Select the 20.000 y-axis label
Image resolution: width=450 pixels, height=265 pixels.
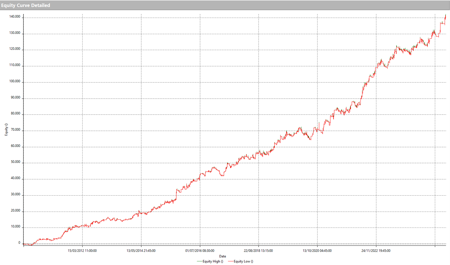[15, 210]
